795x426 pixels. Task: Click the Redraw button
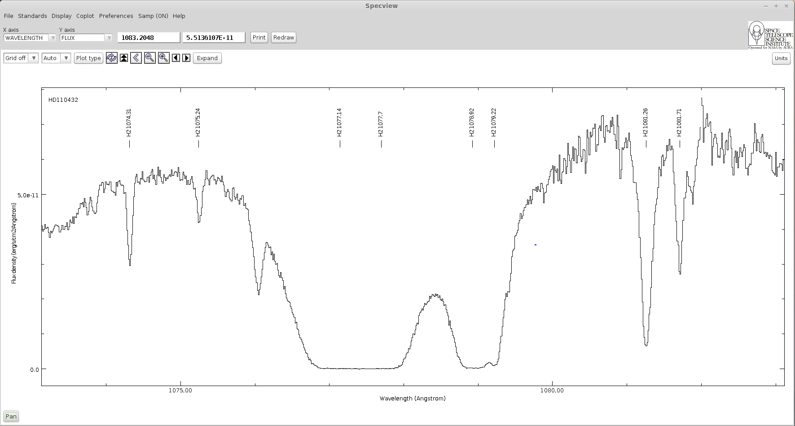tap(284, 38)
